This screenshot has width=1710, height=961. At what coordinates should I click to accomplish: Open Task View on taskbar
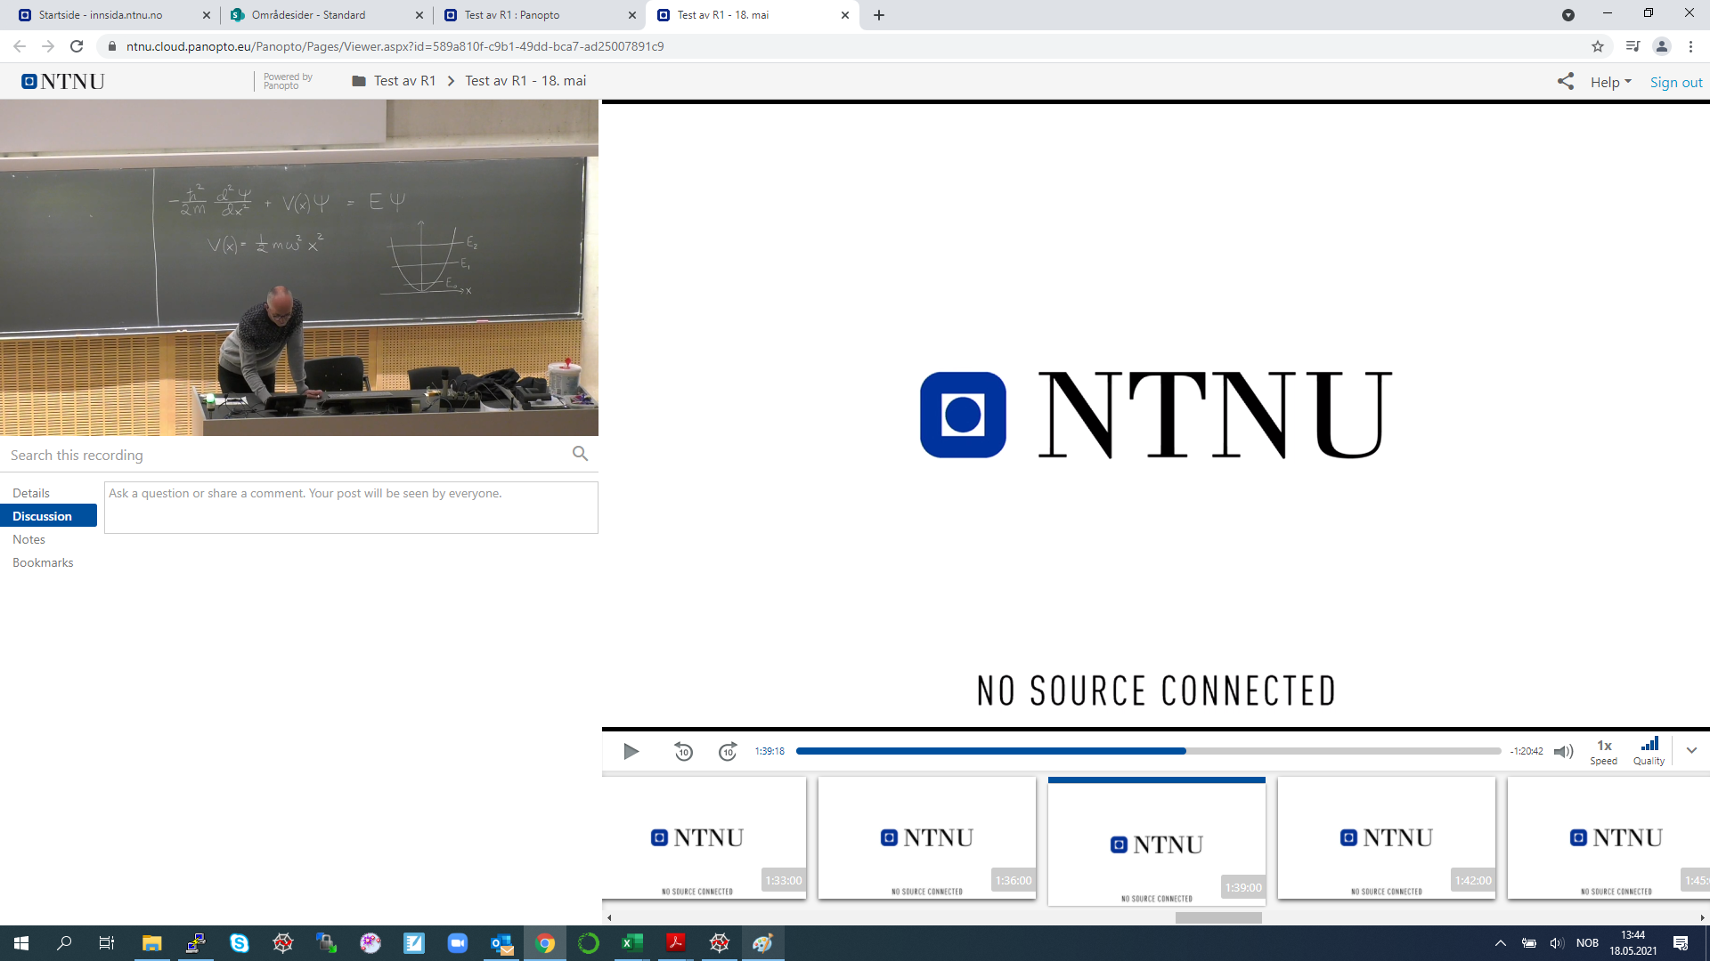[107, 943]
